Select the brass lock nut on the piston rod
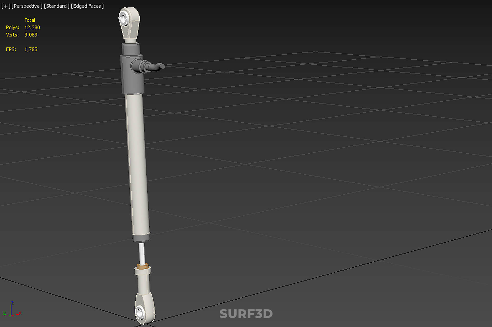Screen dimensions: 492x327 pyautogui.click(x=143, y=266)
